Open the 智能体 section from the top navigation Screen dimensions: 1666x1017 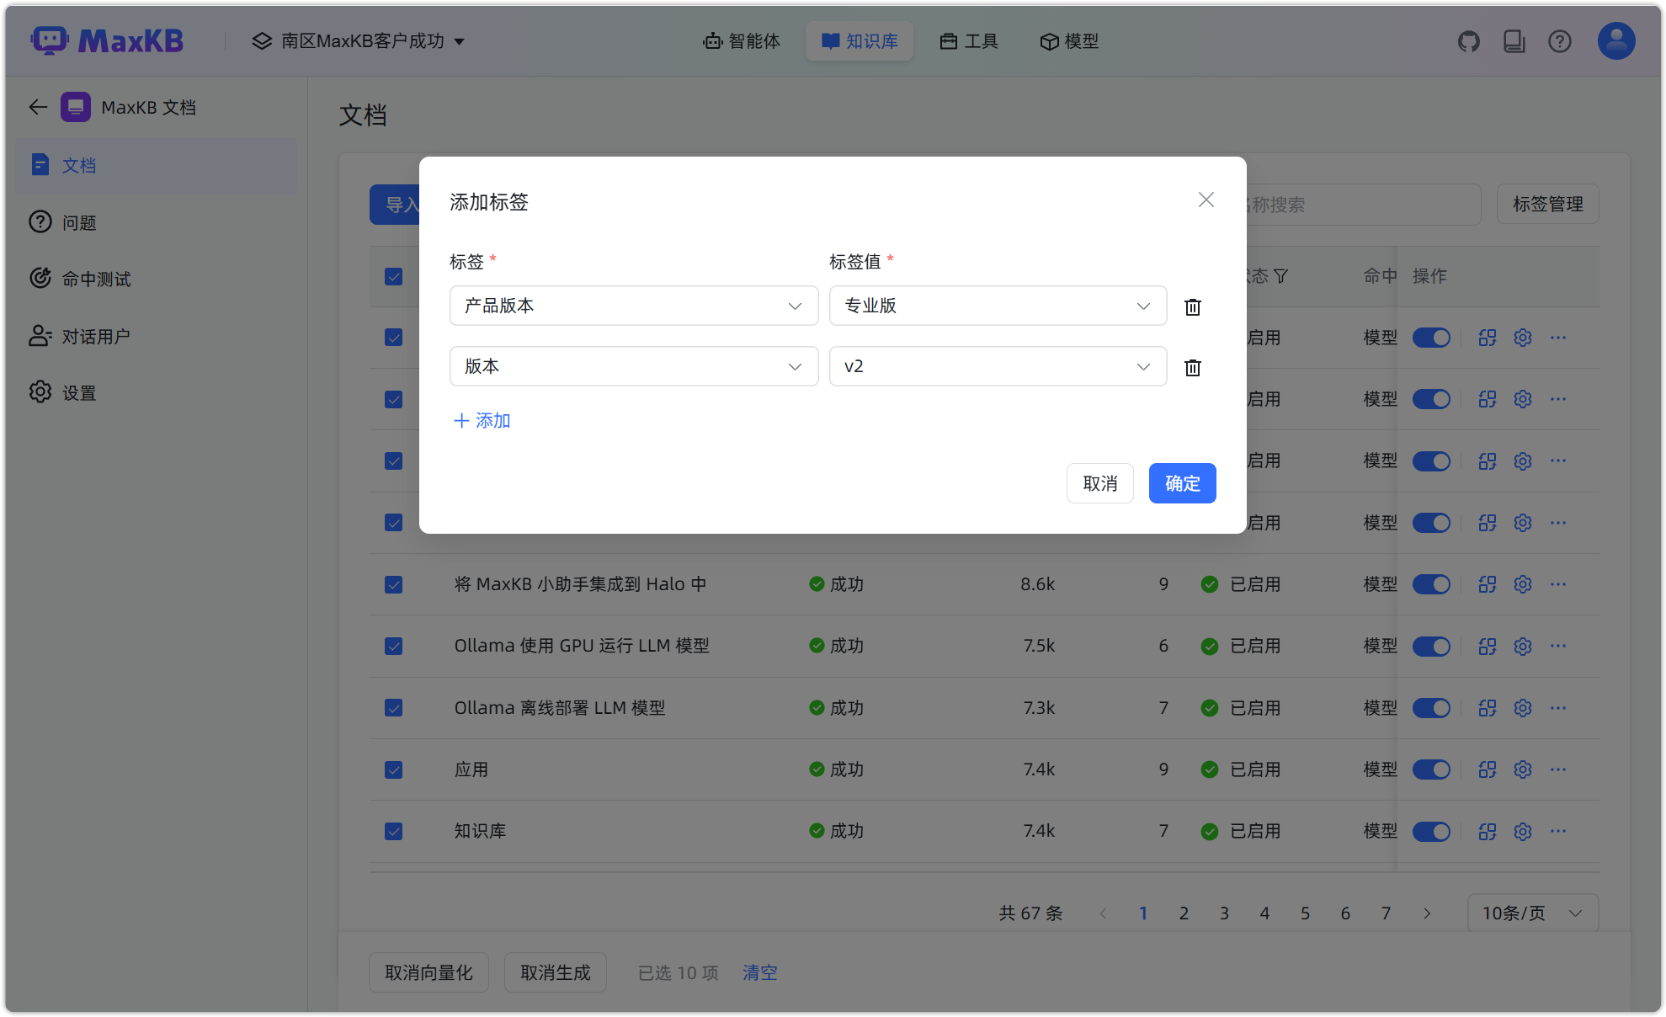click(x=742, y=41)
